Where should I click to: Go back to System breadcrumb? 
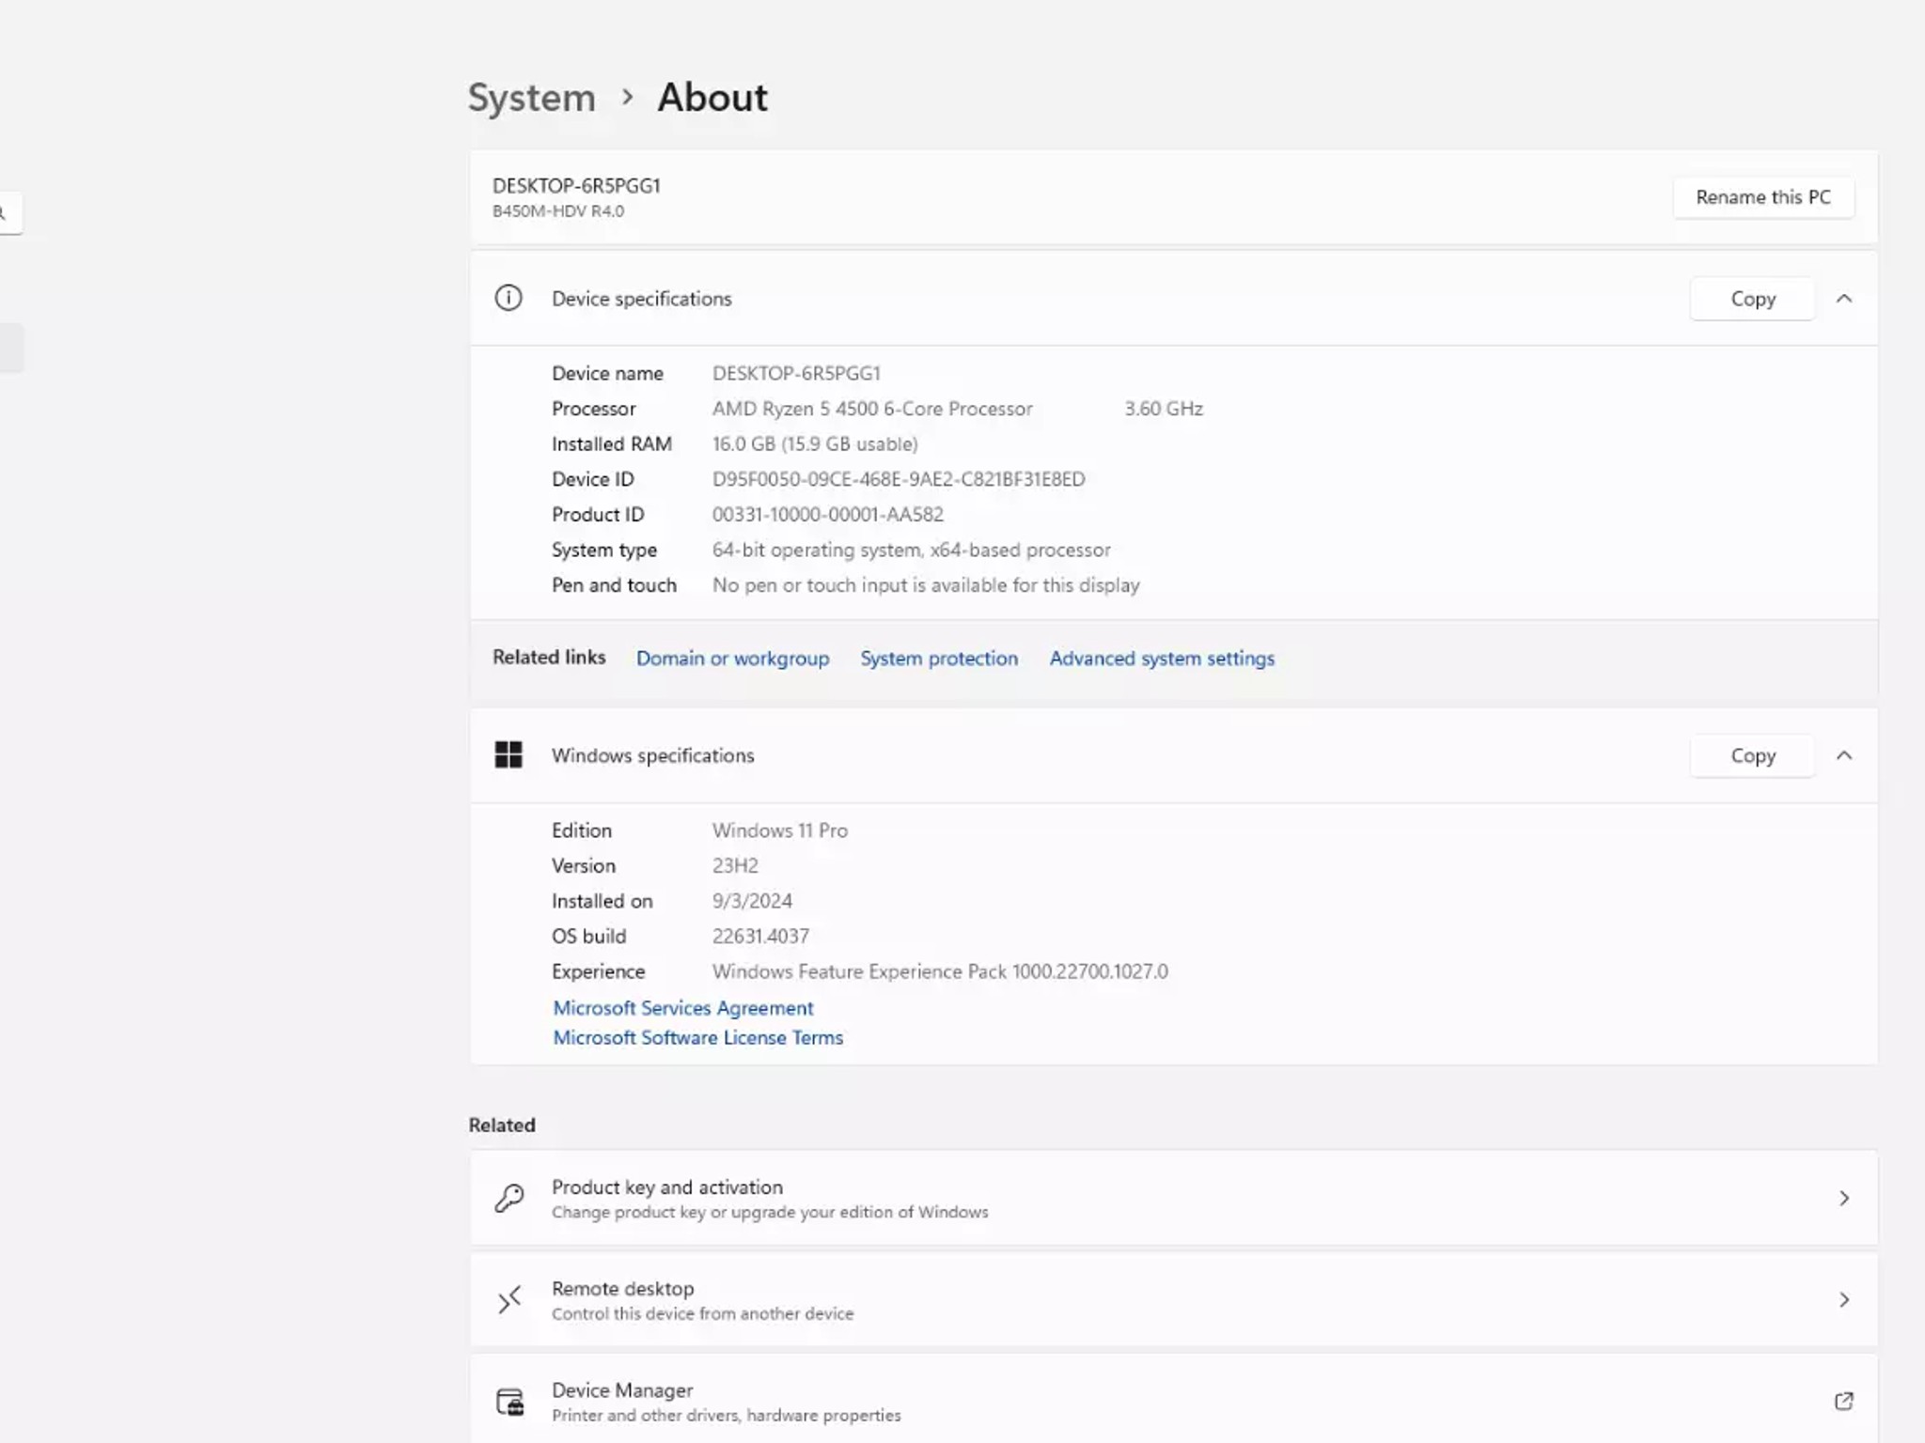pyautogui.click(x=531, y=98)
